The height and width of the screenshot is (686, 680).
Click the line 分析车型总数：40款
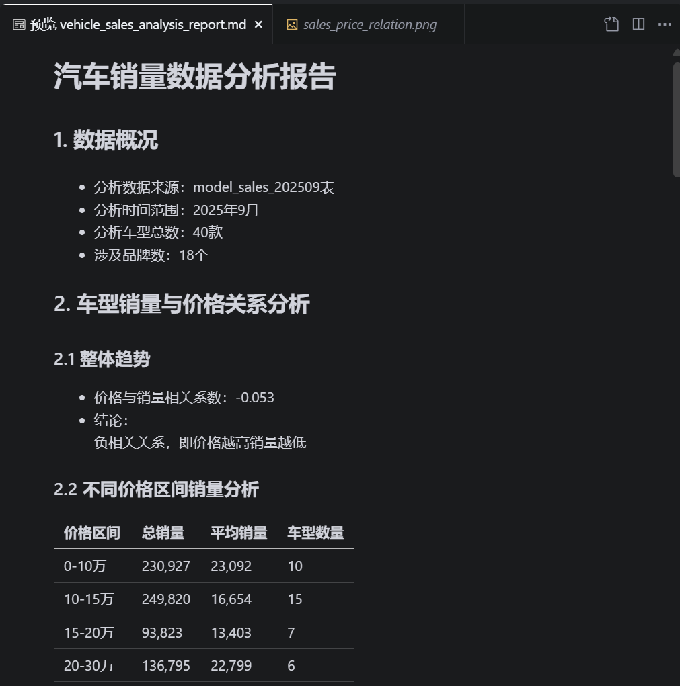tap(158, 232)
